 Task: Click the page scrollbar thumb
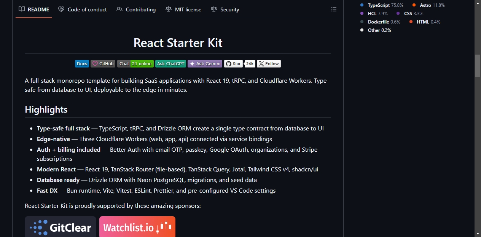point(478,66)
